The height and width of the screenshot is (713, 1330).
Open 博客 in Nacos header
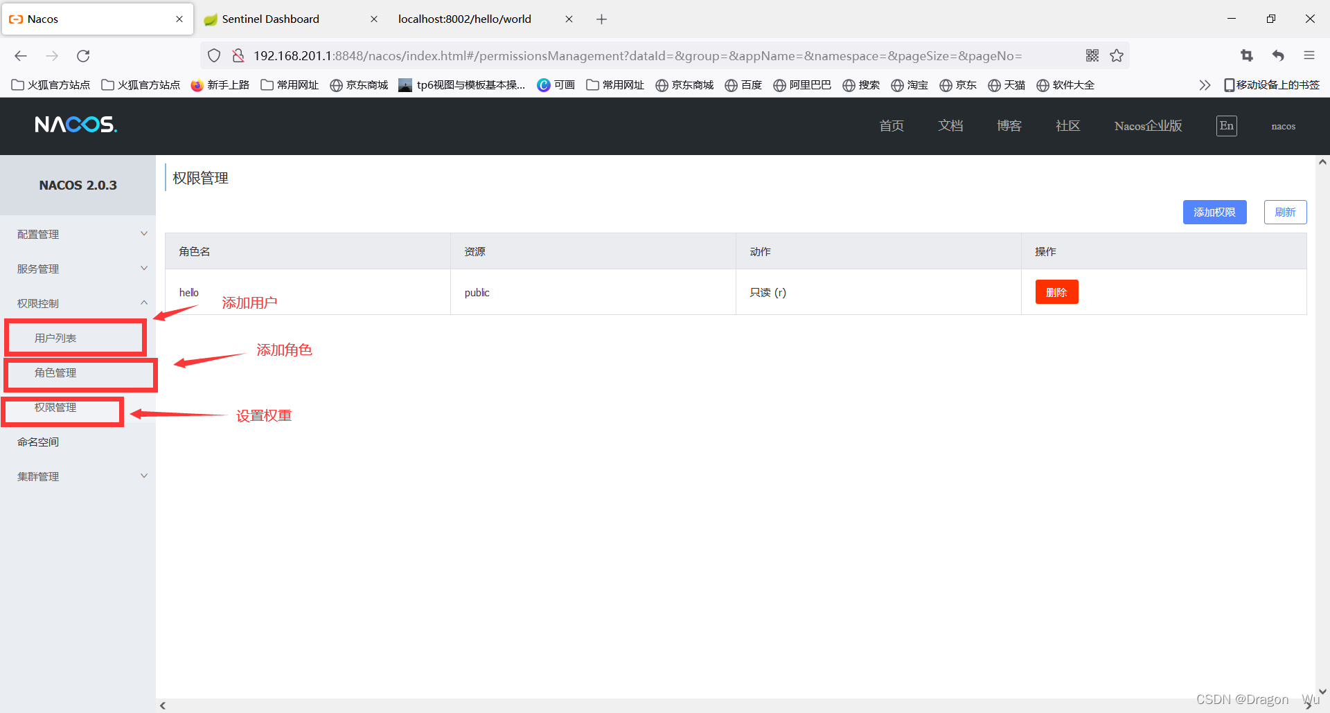(x=1009, y=126)
